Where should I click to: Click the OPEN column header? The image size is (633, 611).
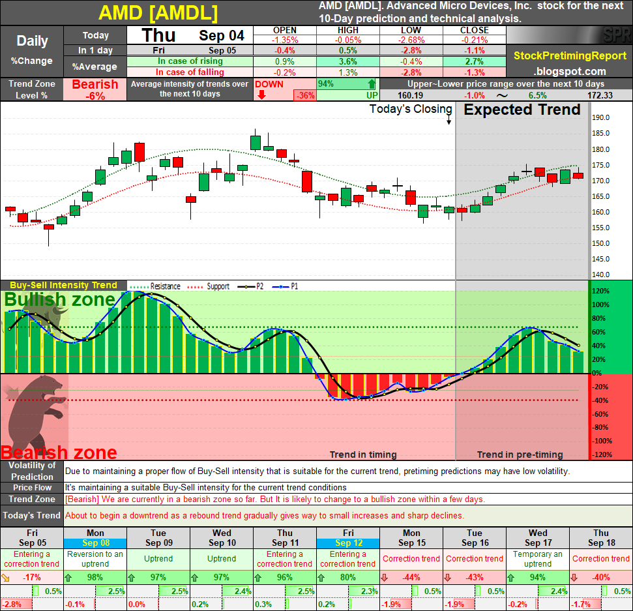pos(285,30)
